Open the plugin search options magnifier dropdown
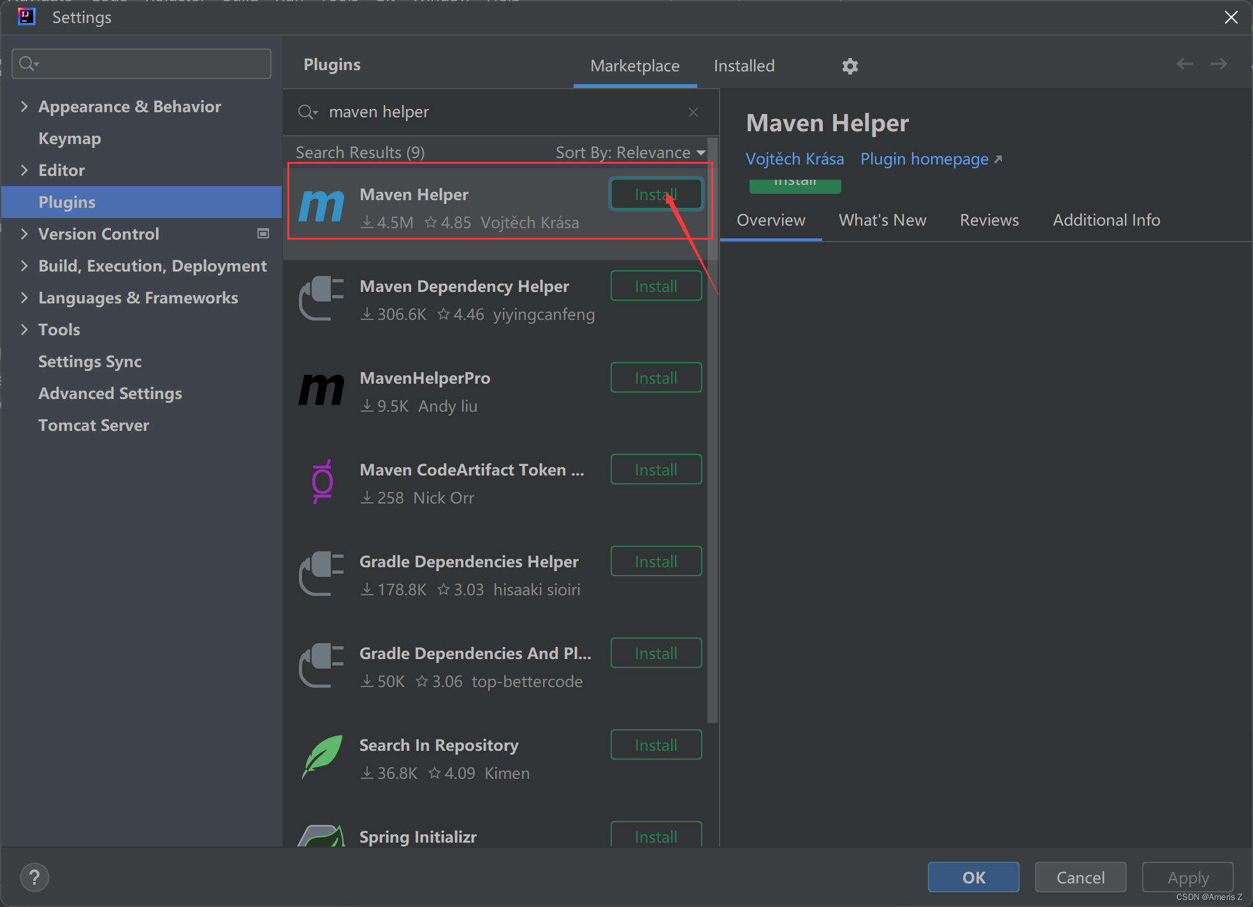 click(x=308, y=112)
